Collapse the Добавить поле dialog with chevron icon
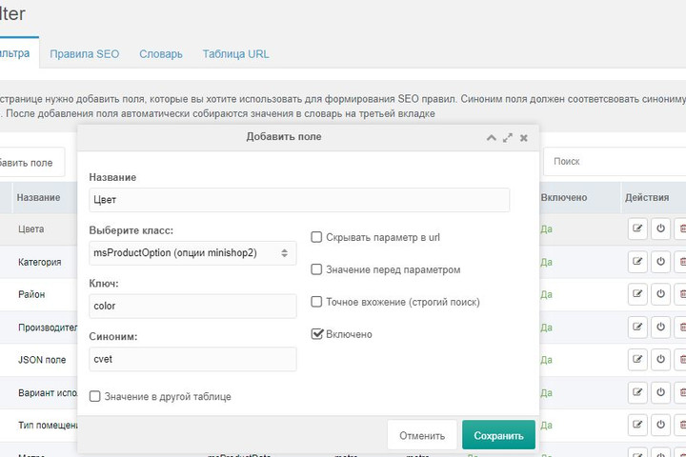This screenshot has width=686, height=457. pyautogui.click(x=492, y=138)
